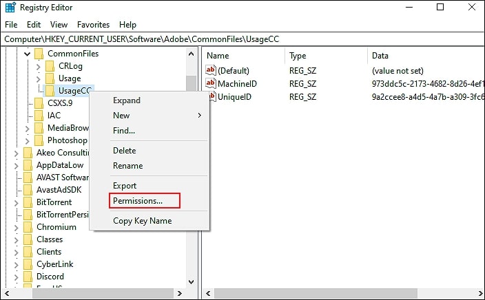Viewport: 485px width, 300px height.
Task: Click the Chromium folder icon
Action: coord(28,227)
